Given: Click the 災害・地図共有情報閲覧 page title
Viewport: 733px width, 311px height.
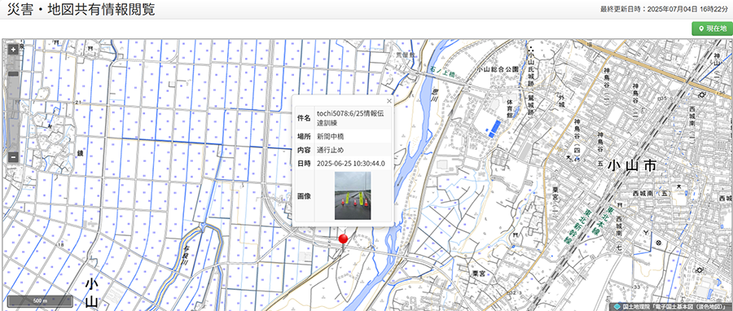Looking at the screenshot, I should point(81,9).
